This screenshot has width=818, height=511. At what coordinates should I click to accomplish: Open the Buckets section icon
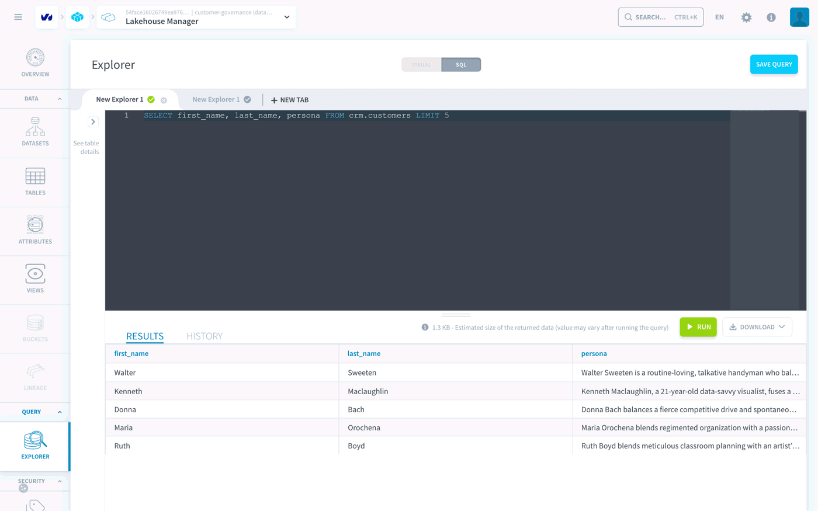click(35, 323)
